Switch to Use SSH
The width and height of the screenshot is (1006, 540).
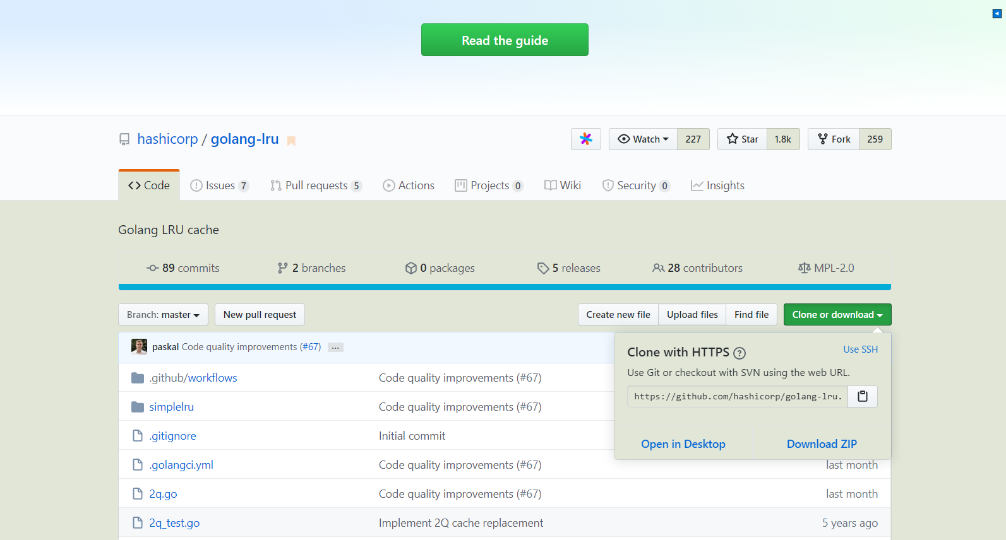point(861,349)
